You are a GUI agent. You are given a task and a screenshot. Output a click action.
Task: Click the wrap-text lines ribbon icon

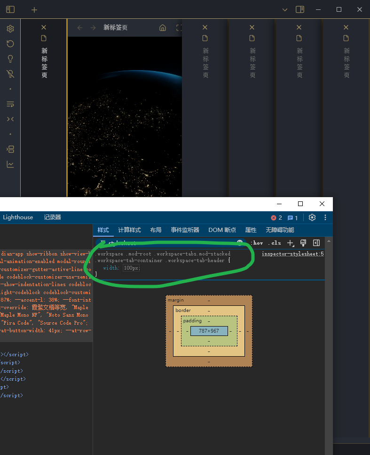10,104
